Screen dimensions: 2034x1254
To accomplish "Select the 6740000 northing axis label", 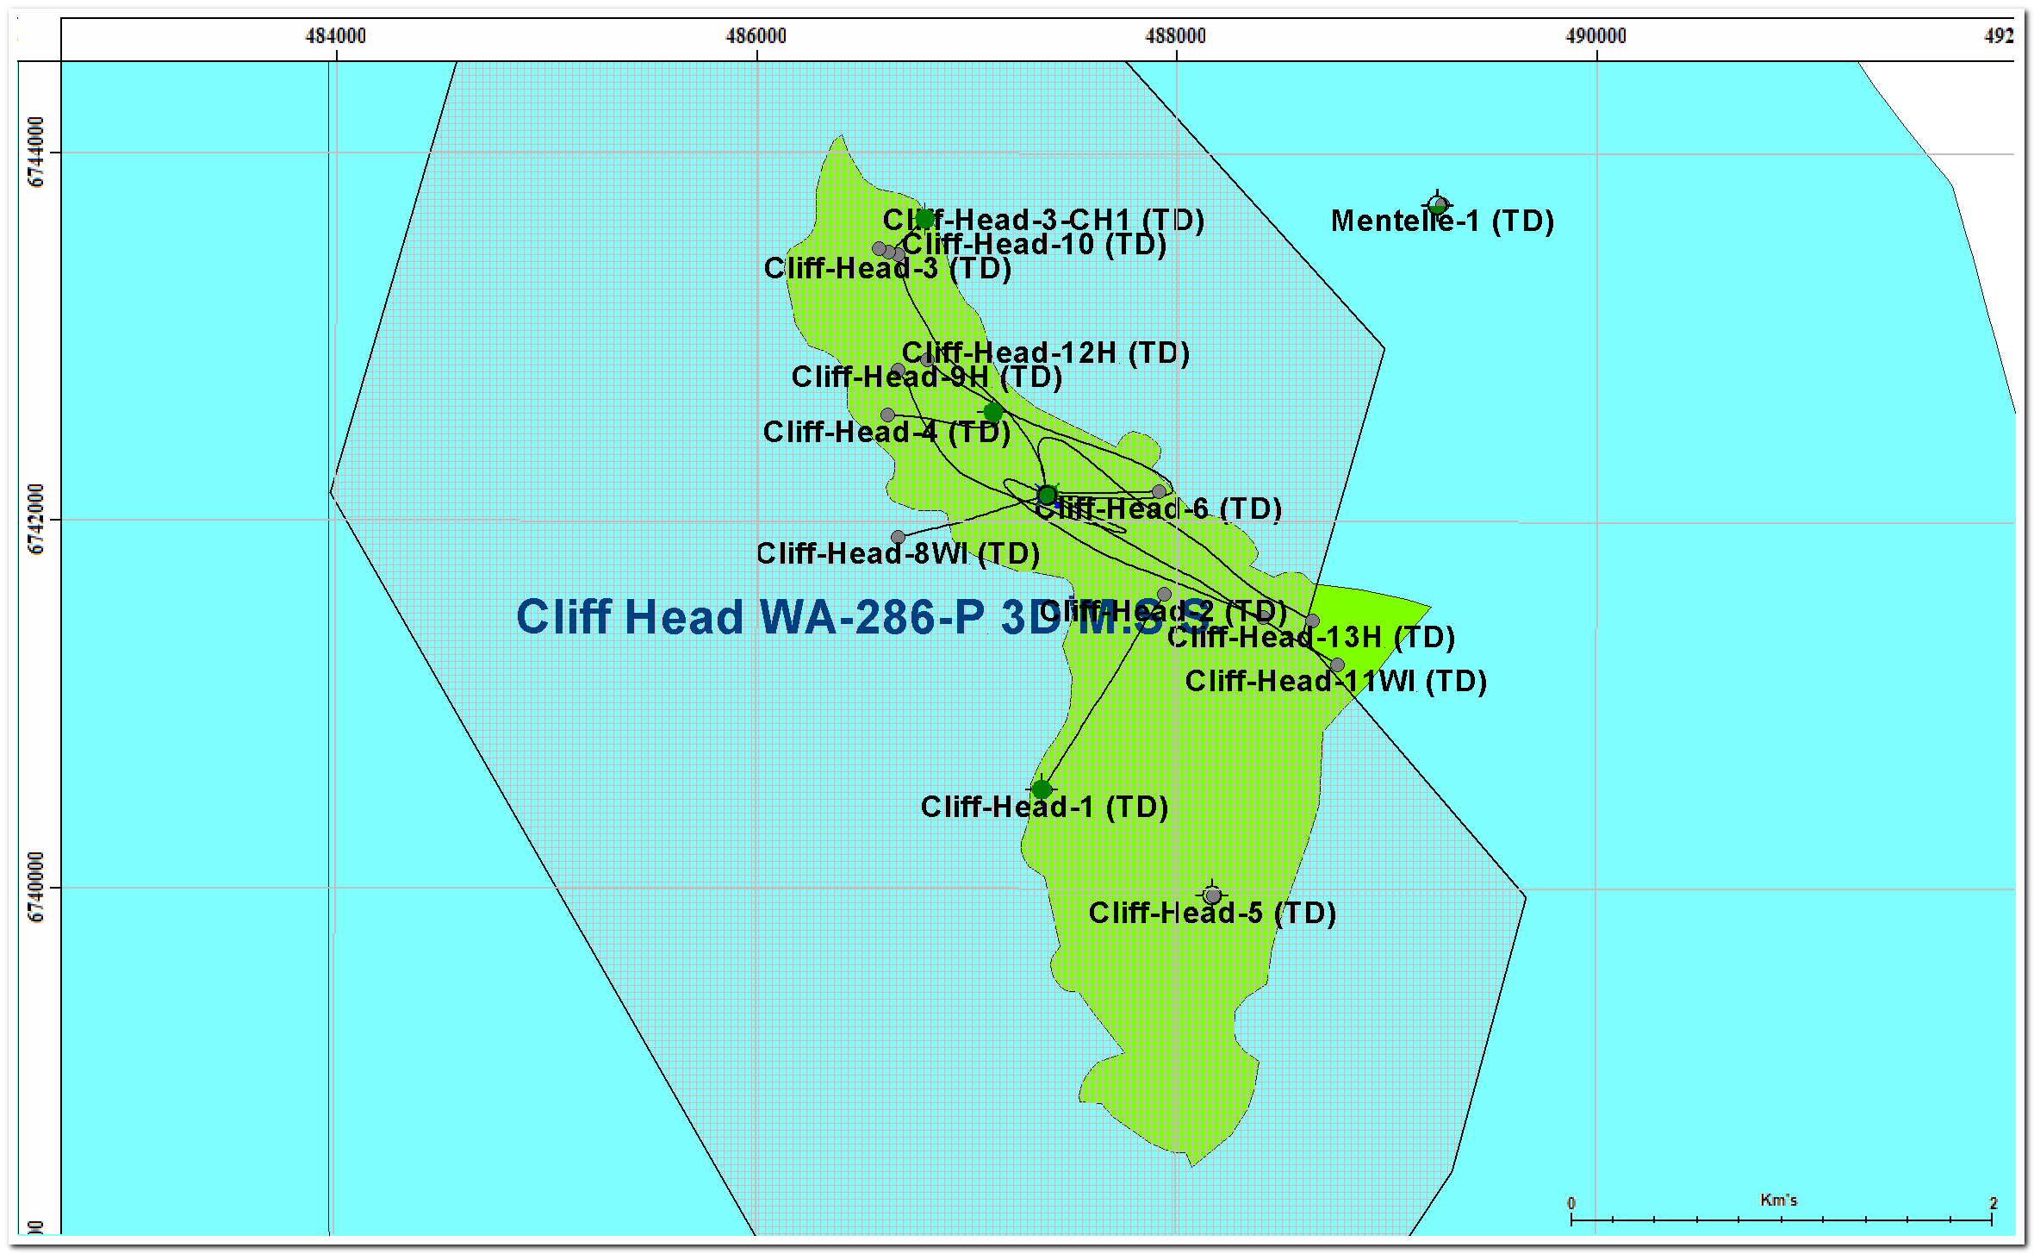I will coord(36,887).
